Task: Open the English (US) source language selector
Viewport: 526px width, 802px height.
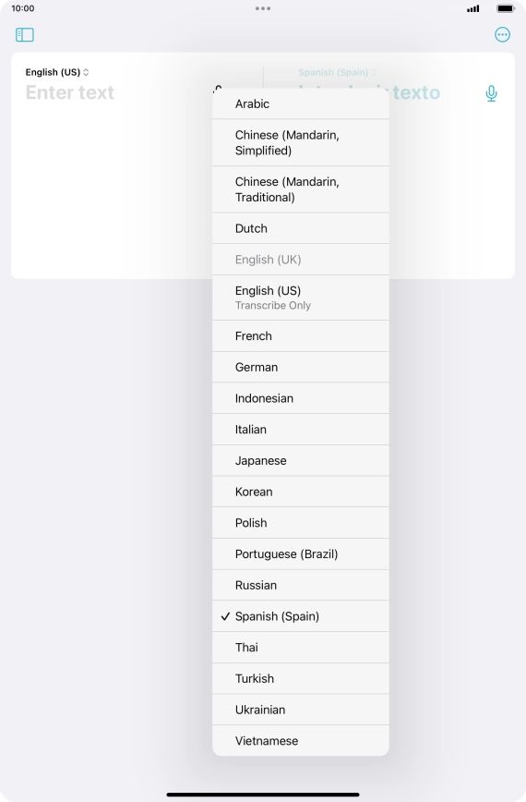Action: click(x=57, y=72)
